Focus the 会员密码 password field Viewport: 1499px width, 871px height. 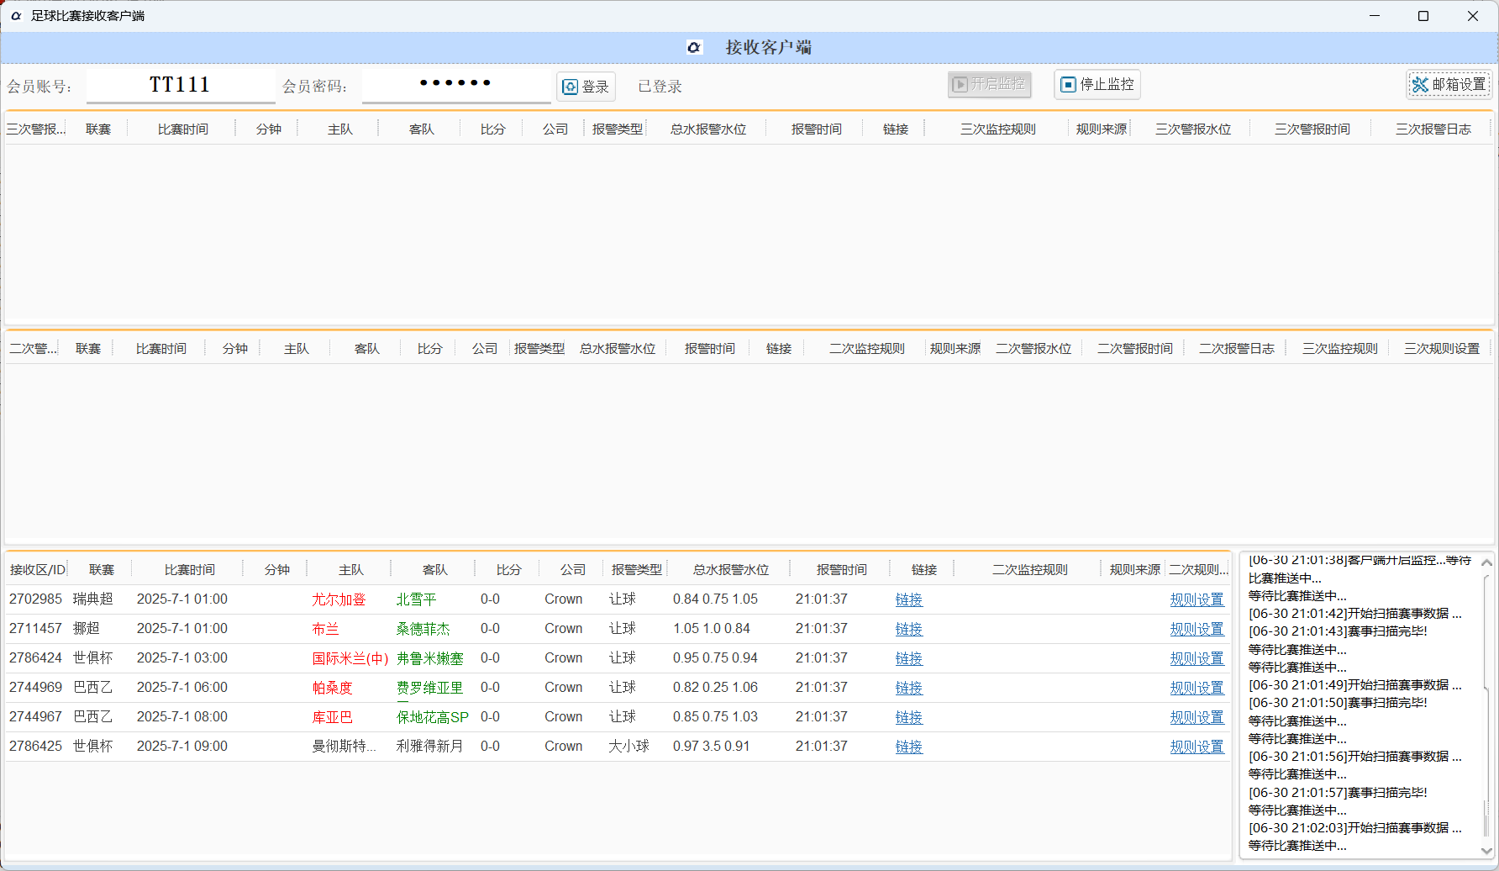coord(456,84)
